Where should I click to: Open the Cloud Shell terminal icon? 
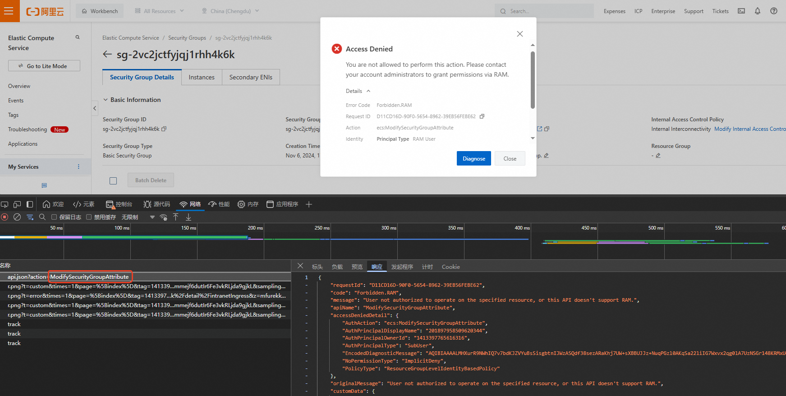(x=741, y=11)
